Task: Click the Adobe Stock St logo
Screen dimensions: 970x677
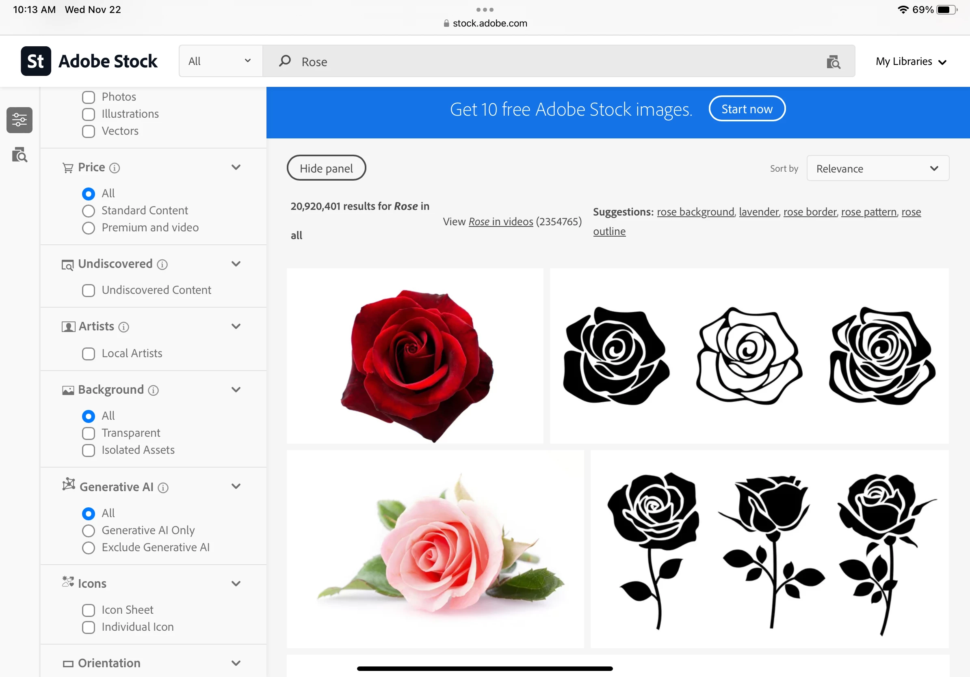Action: (36, 61)
